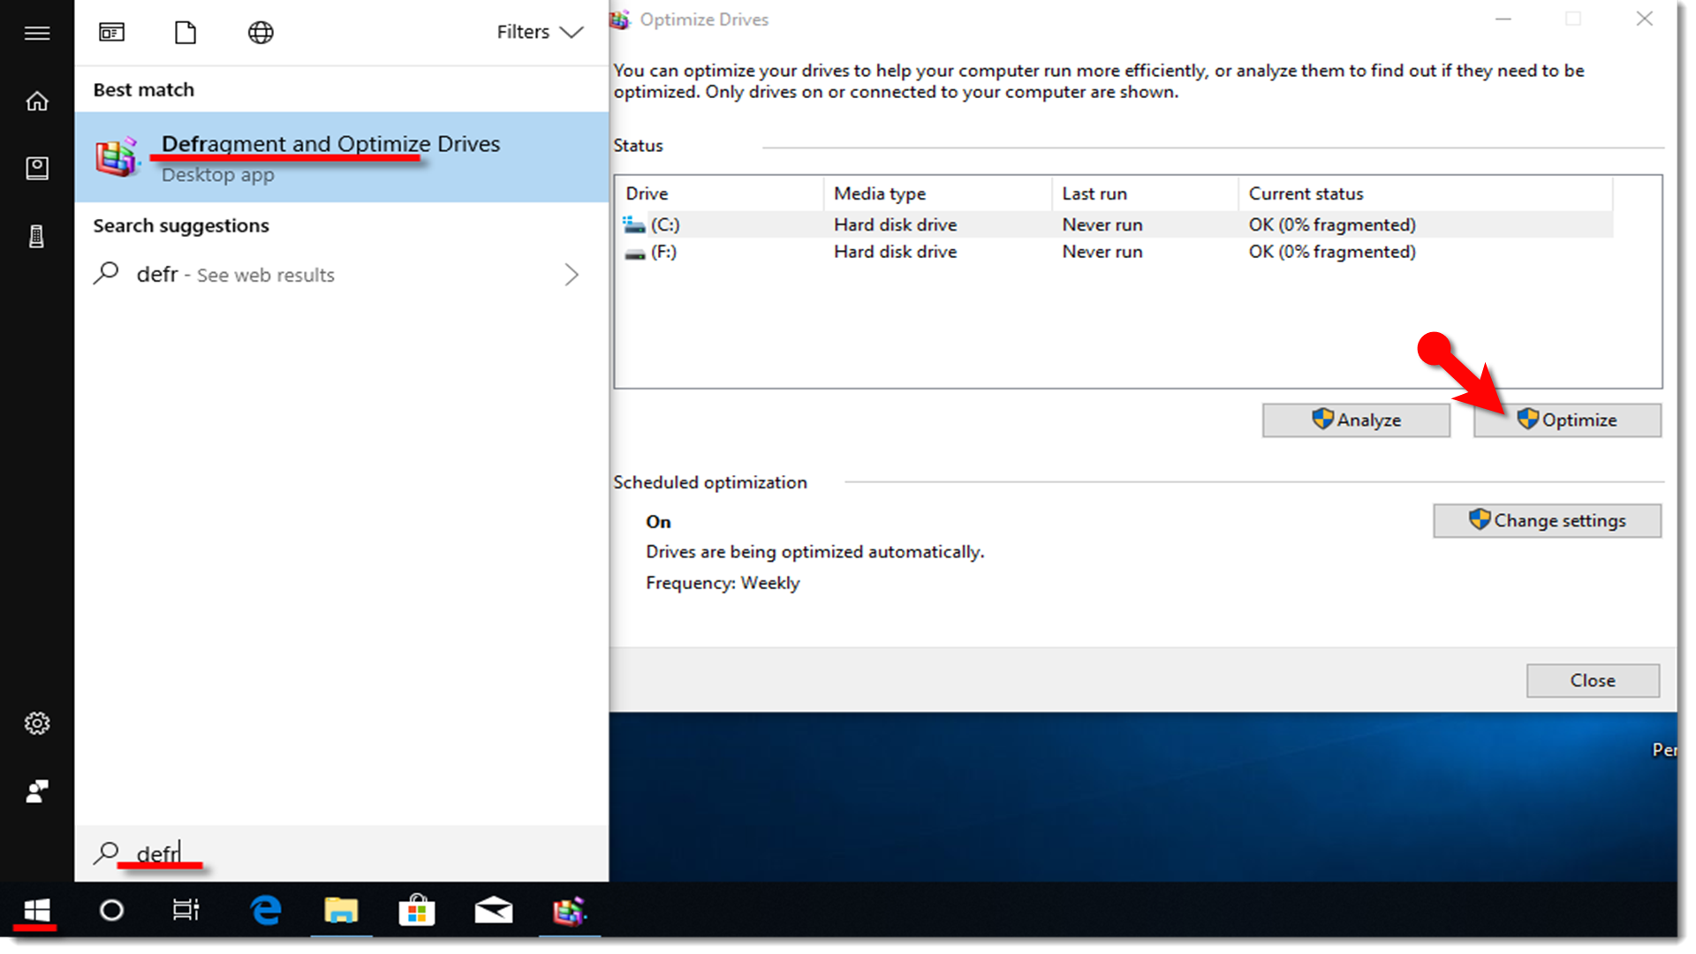Click the 'Search suggestions' heading
The image size is (1696, 954).
tap(181, 225)
